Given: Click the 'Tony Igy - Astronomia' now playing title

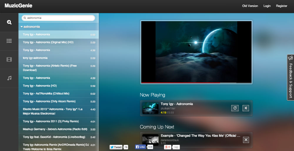Looking at the screenshot, I should coord(177,104).
